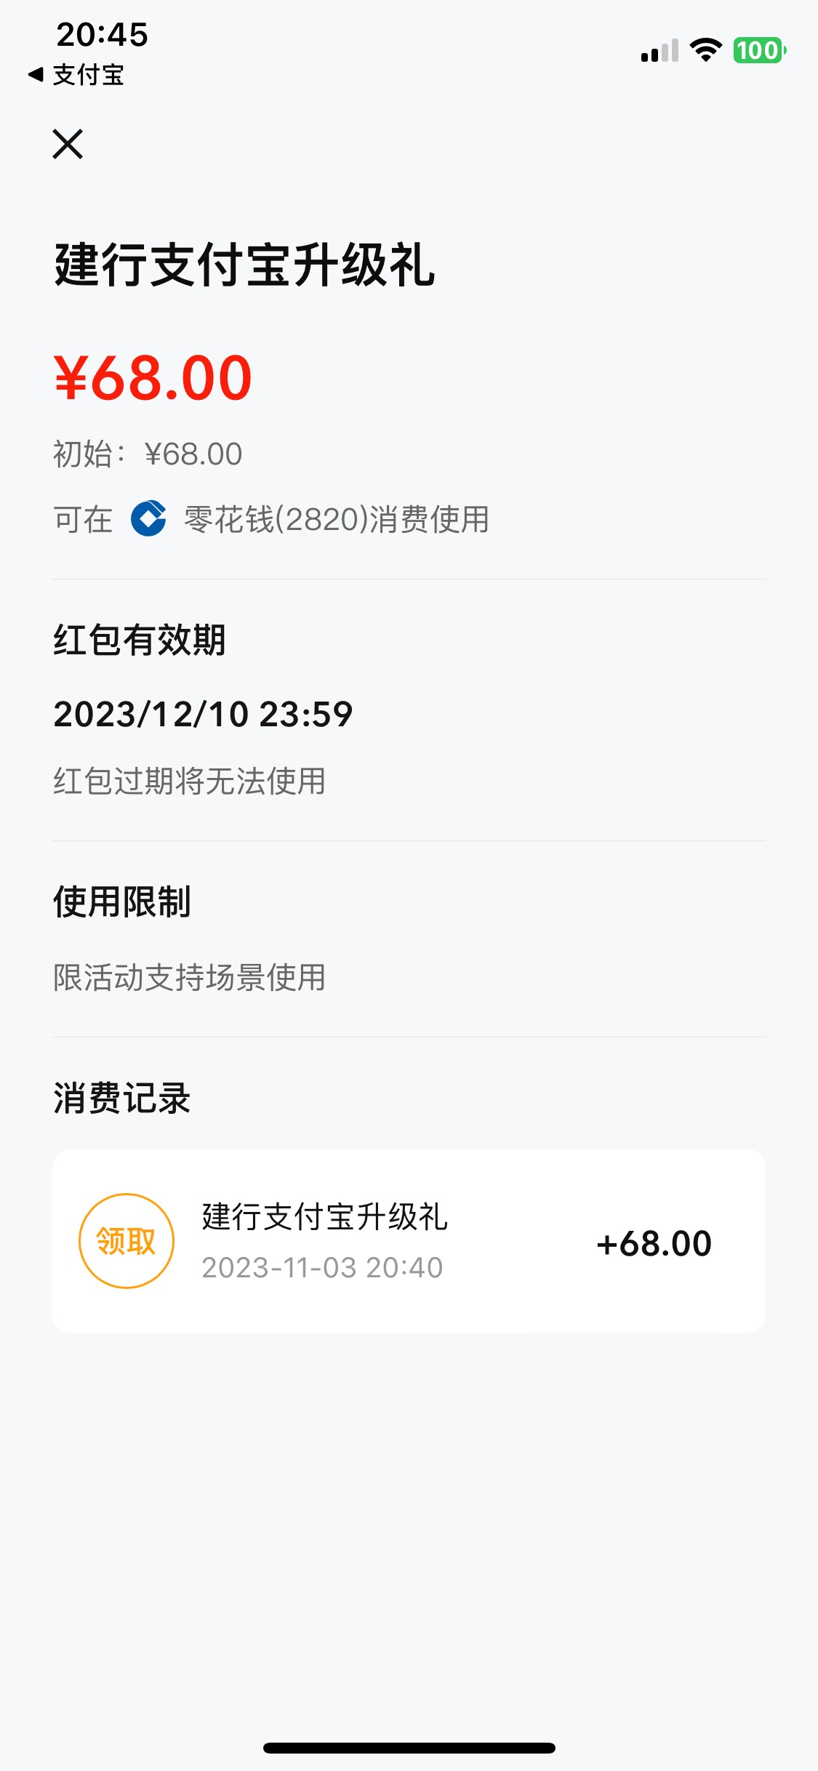The height and width of the screenshot is (1771, 818).
Task: Tap the +68.00 record amount
Action: click(654, 1243)
